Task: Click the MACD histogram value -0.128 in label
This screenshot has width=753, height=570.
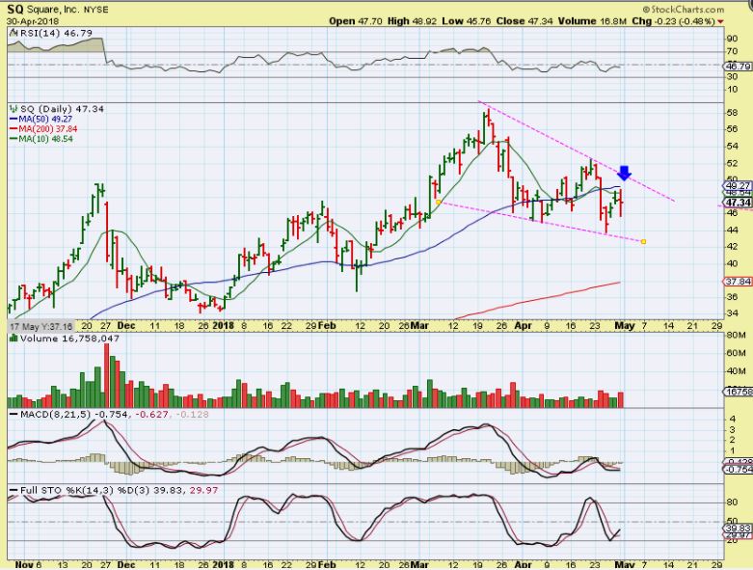Action: [193, 414]
